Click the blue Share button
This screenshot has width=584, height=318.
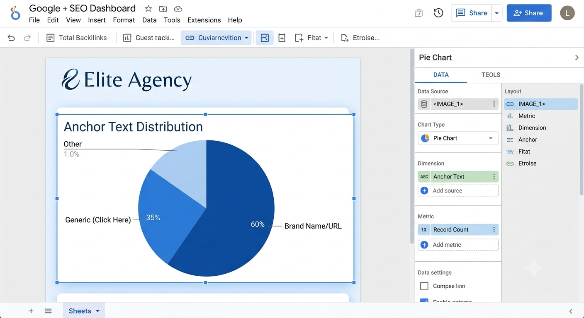(529, 13)
